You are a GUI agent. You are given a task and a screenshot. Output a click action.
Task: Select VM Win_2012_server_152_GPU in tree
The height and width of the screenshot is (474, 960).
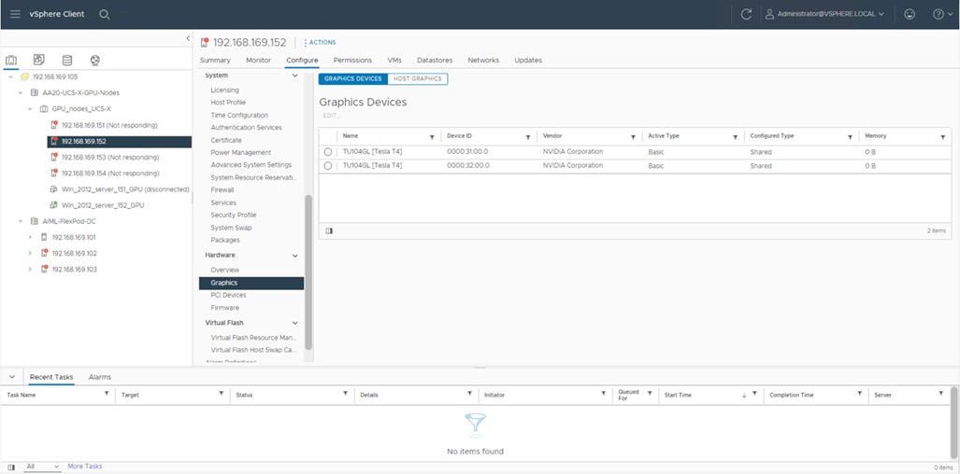pos(103,205)
